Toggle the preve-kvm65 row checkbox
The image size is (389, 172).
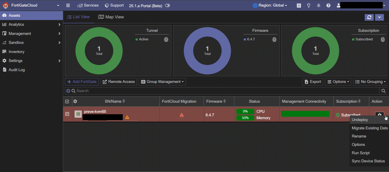(67, 114)
